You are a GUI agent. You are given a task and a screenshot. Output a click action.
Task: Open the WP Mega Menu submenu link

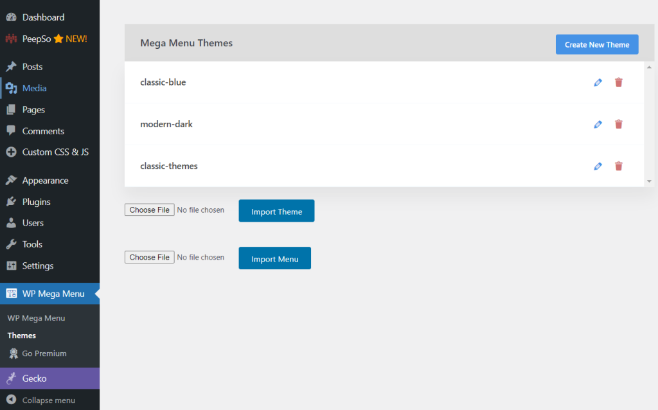[x=36, y=318]
